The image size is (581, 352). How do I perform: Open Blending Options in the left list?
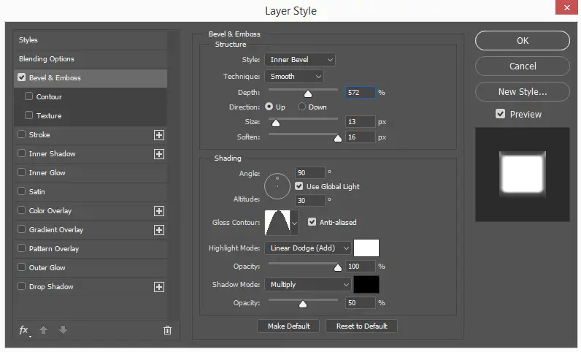[x=91, y=59]
